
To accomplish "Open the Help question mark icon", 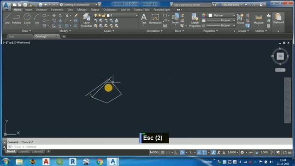I will pyautogui.click(x=261, y=5).
